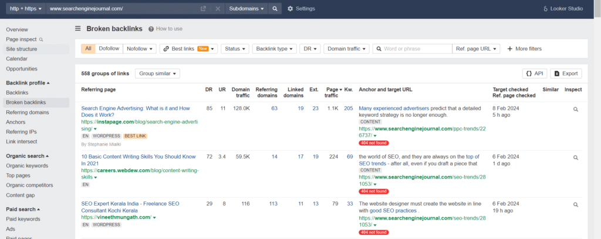
Task: Open Paid keywords in the sidebar
Action: click(23, 219)
